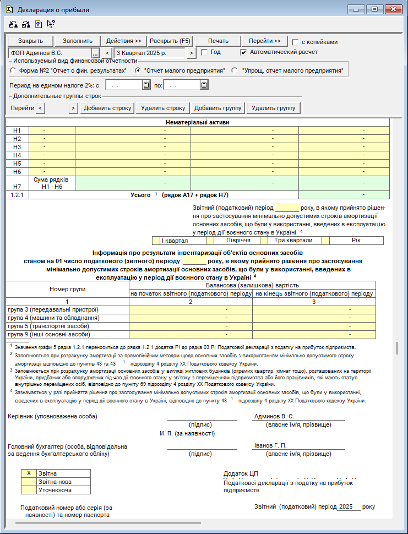Activate the What's This pointer help icon
This screenshot has height=534, width=408.
click(x=51, y=24)
